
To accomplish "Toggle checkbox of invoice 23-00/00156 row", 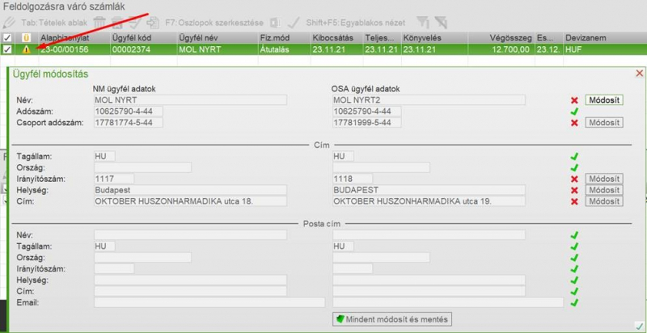I will coord(7,49).
